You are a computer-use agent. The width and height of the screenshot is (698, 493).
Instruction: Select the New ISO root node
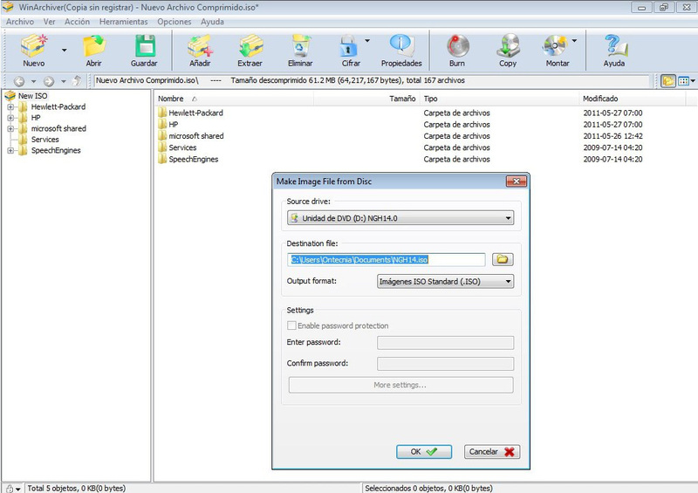32,96
